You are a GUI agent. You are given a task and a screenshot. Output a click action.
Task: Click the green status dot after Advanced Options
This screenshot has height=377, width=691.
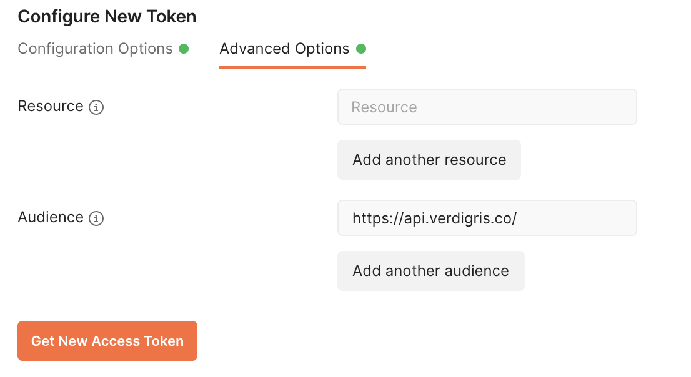pyautogui.click(x=361, y=49)
